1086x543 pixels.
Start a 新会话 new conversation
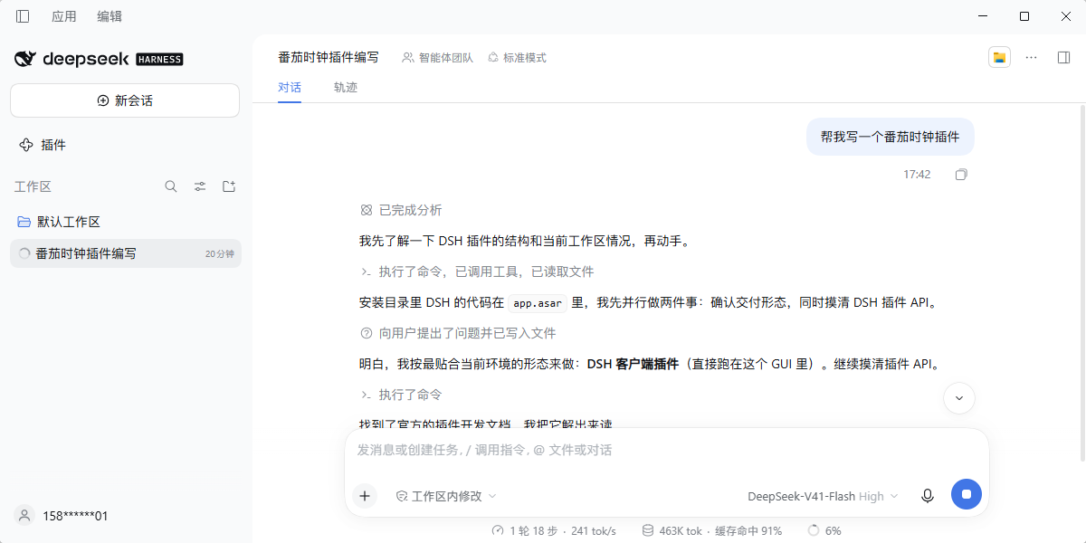pos(125,100)
